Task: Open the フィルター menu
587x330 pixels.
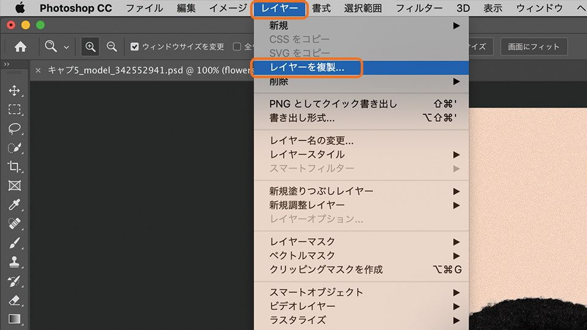Action: point(419,8)
